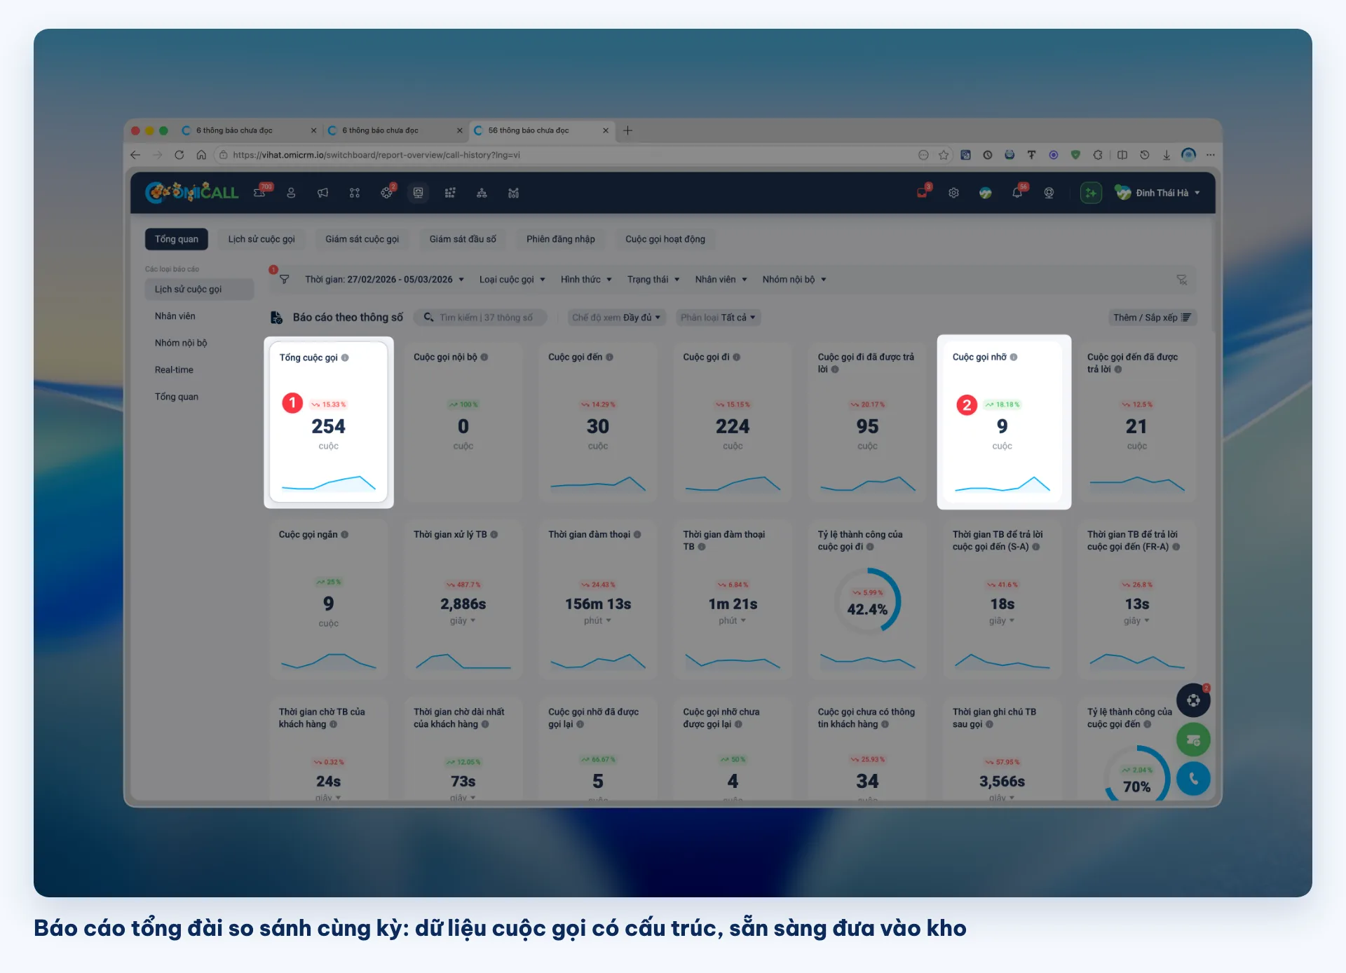Open the megaphone campaign icon
Viewport: 1346px width, 973px height.
[322, 193]
